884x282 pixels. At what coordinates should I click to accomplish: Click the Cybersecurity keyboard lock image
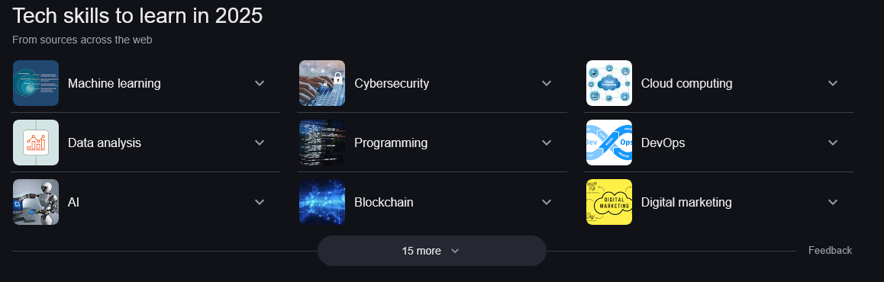pos(322,83)
